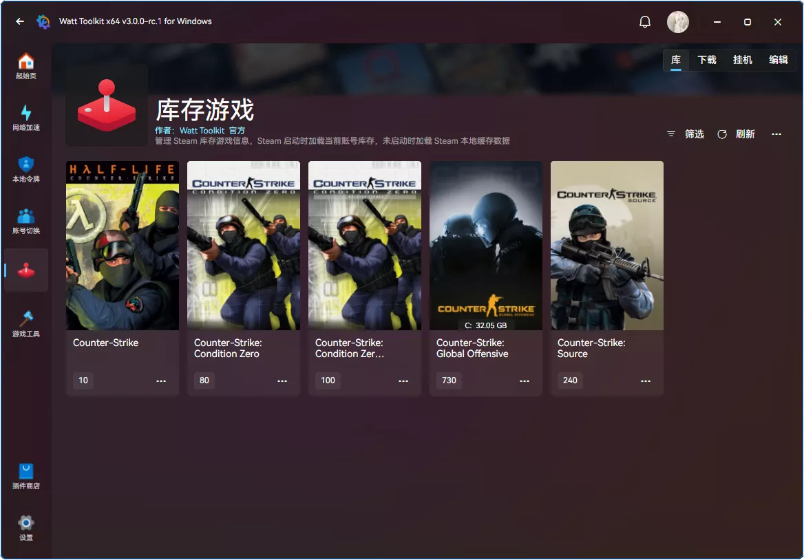Click the notification bell icon

pyautogui.click(x=645, y=21)
